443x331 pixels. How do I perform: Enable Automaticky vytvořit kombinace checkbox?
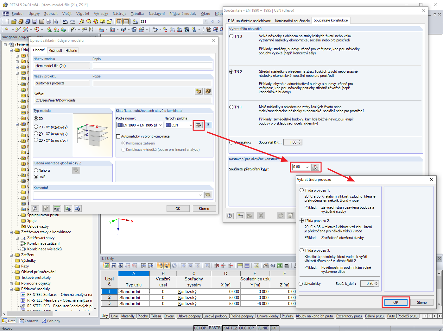[x=118, y=136]
